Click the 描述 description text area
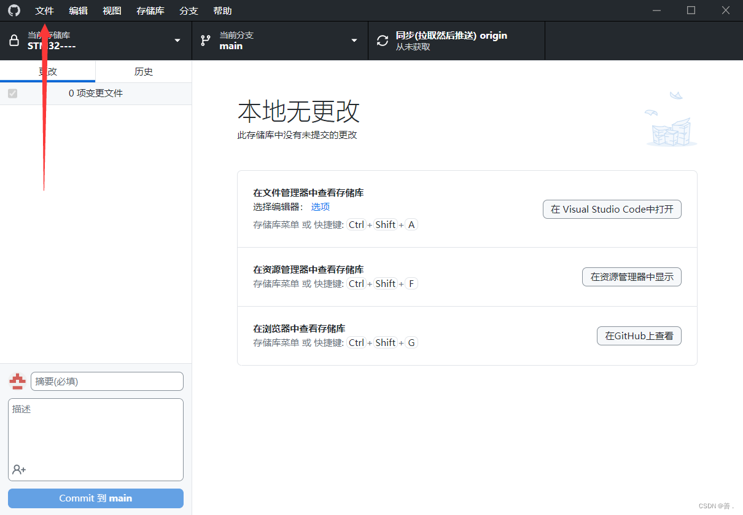Screen dimensions: 743x515 tap(96, 439)
